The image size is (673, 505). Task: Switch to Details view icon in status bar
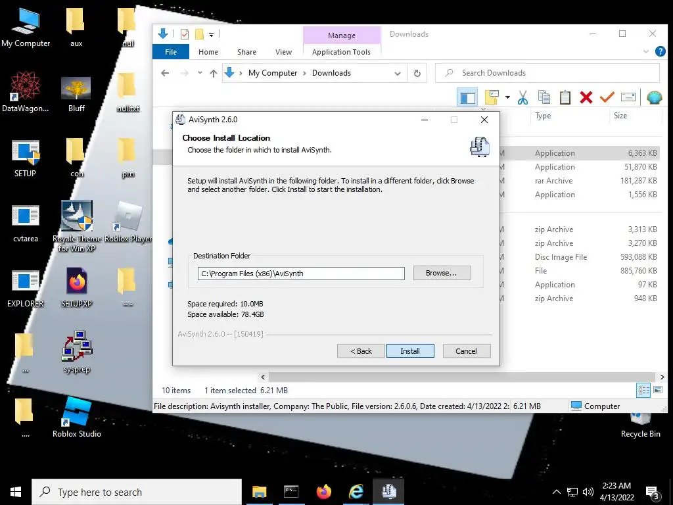click(643, 390)
